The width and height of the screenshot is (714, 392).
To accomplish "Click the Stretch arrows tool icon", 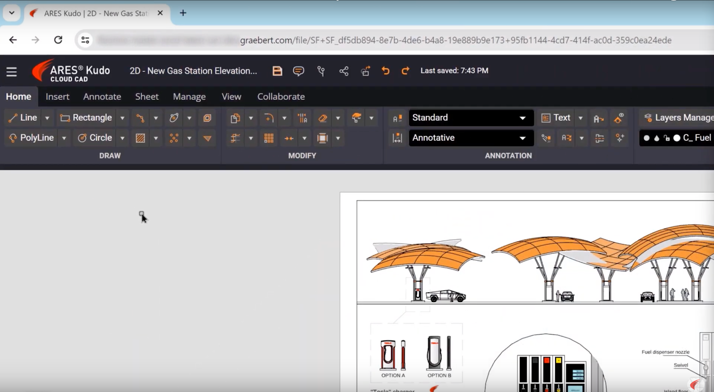I will (289, 138).
